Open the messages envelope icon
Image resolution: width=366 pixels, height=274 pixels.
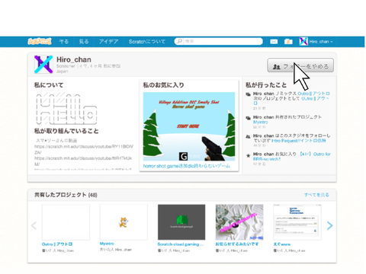point(274,41)
